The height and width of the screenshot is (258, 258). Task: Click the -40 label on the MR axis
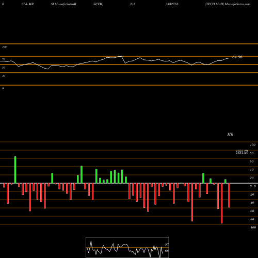tap(252, 203)
